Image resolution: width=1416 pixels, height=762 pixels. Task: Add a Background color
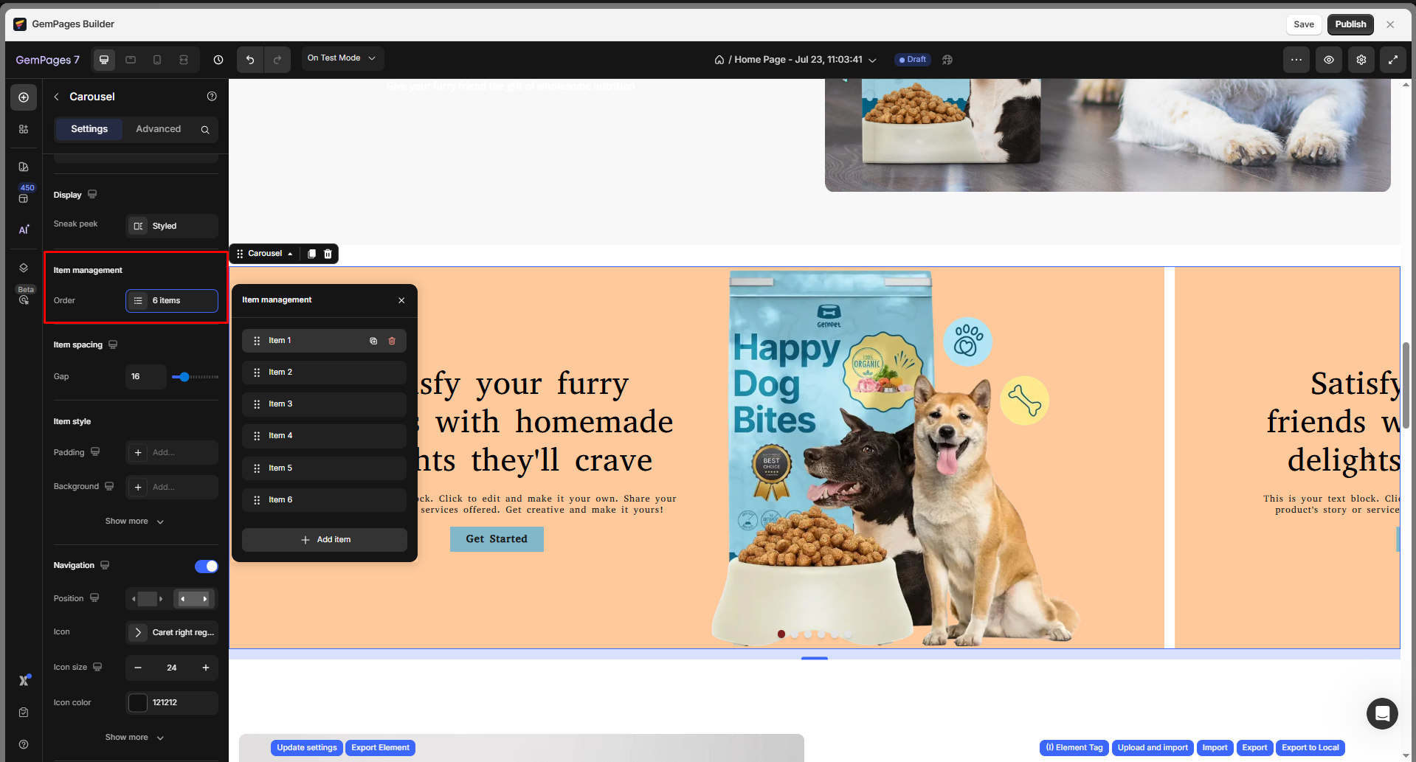point(172,488)
